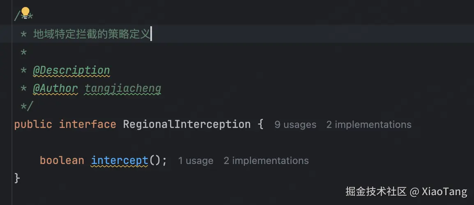Click the opening brace after RegionalInterception
Image resolution: width=474 pixels, height=205 pixels.
[x=260, y=124]
